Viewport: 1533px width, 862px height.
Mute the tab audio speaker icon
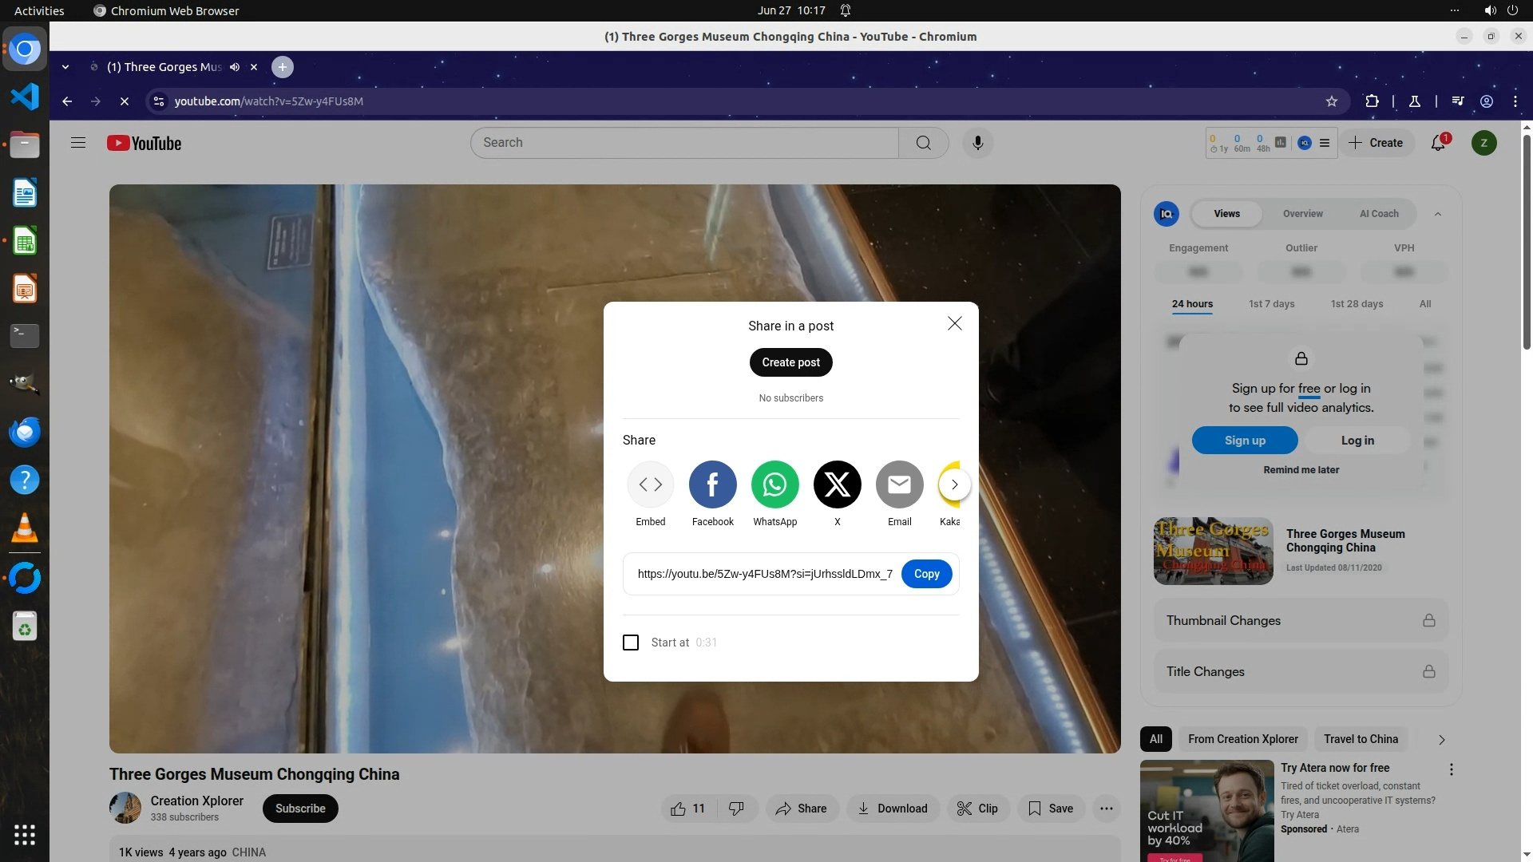[235, 67]
